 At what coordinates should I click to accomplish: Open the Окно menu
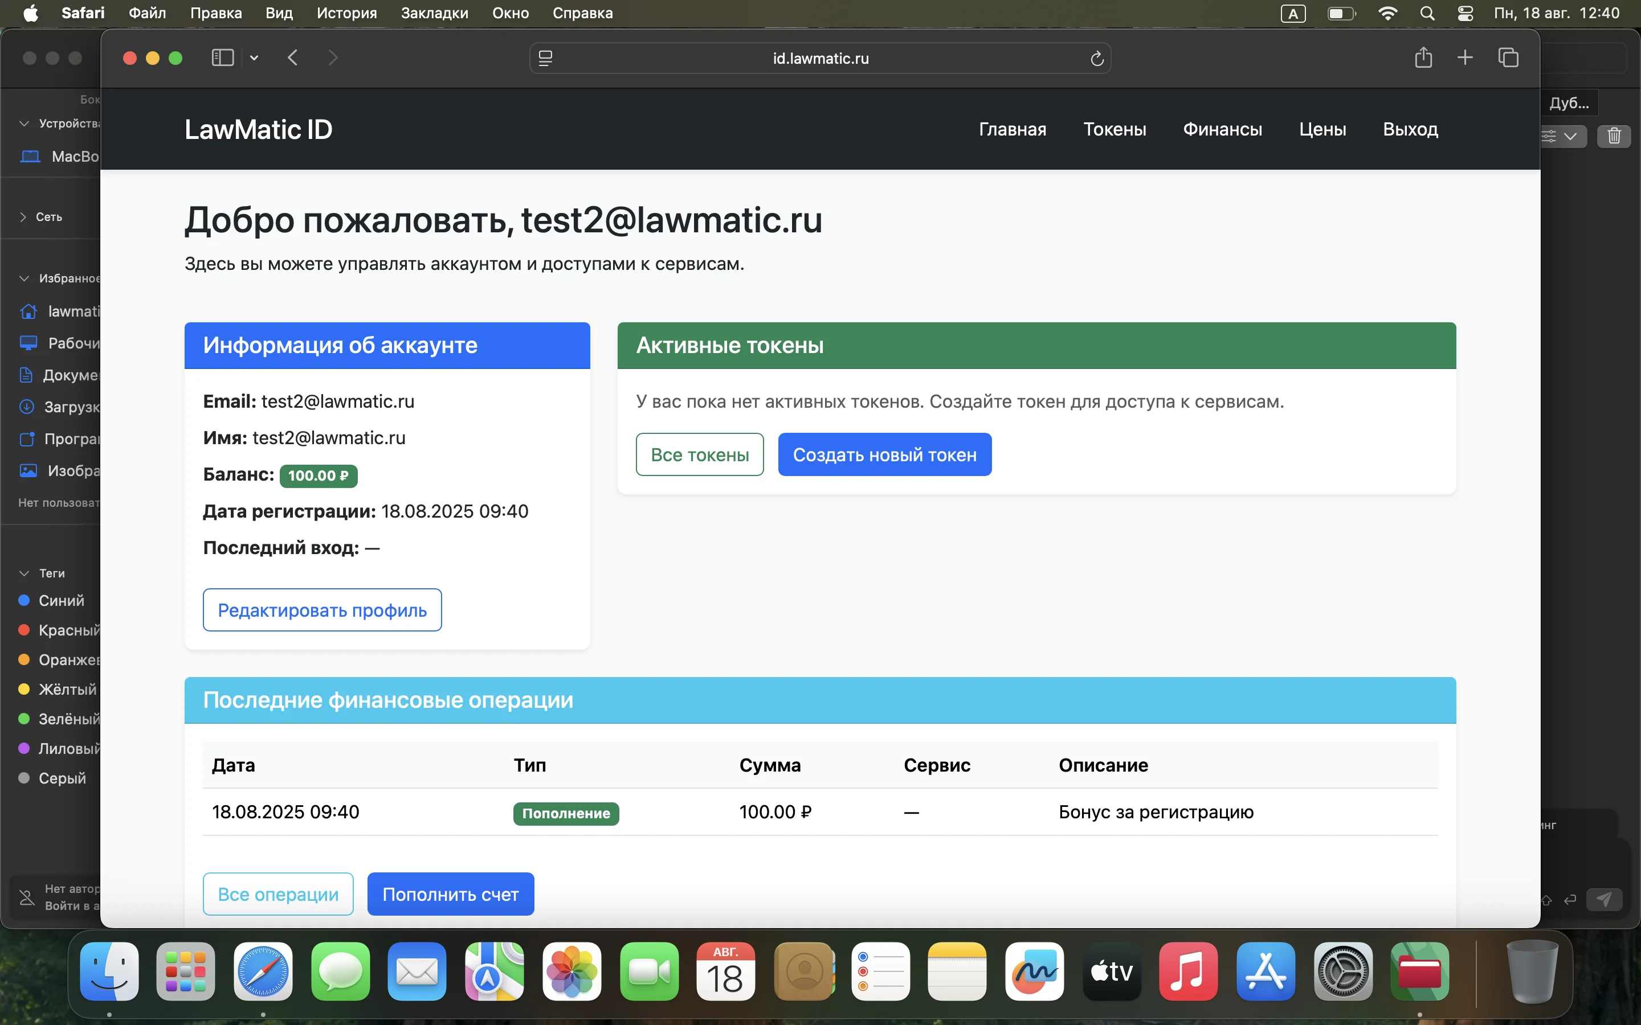click(511, 13)
